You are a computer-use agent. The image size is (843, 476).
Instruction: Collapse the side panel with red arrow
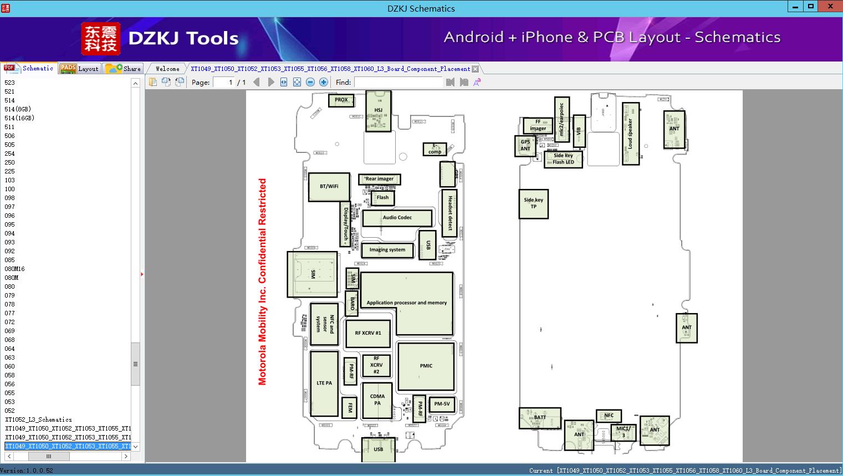tap(142, 274)
